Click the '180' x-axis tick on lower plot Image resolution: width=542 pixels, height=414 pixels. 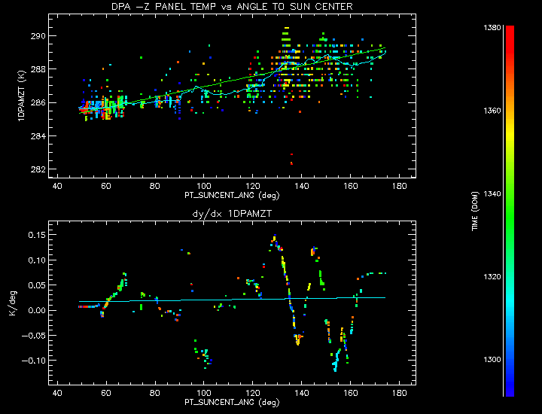[x=400, y=393]
